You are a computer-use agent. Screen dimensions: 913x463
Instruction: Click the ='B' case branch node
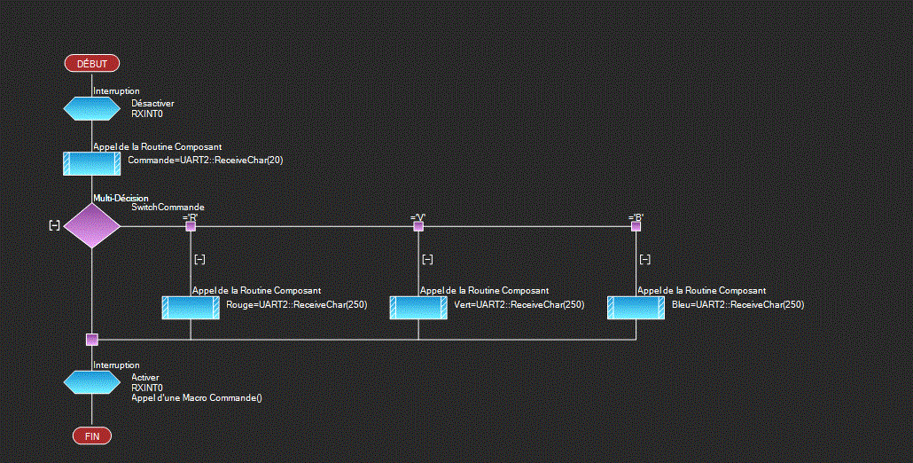[636, 226]
